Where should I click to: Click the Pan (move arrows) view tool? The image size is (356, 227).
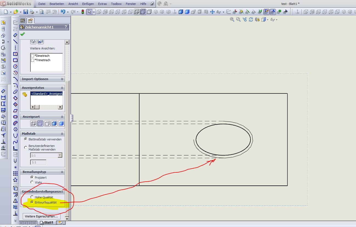pyautogui.click(x=212, y=12)
